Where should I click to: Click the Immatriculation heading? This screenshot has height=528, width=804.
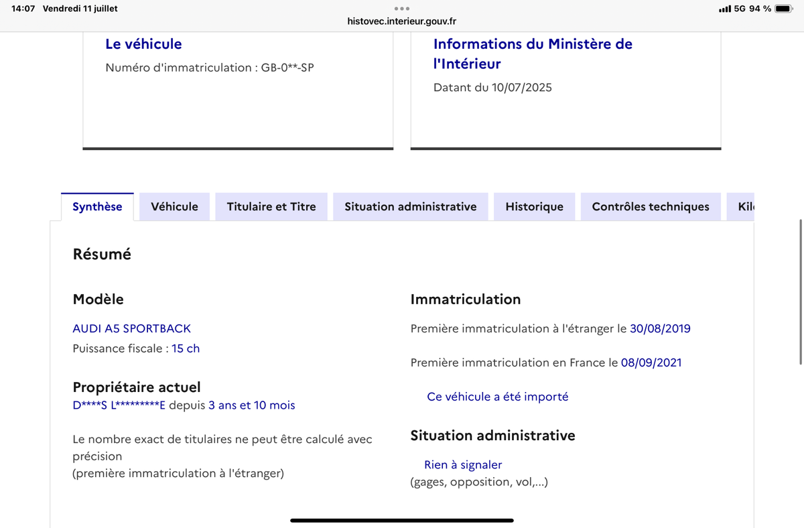pyautogui.click(x=466, y=300)
